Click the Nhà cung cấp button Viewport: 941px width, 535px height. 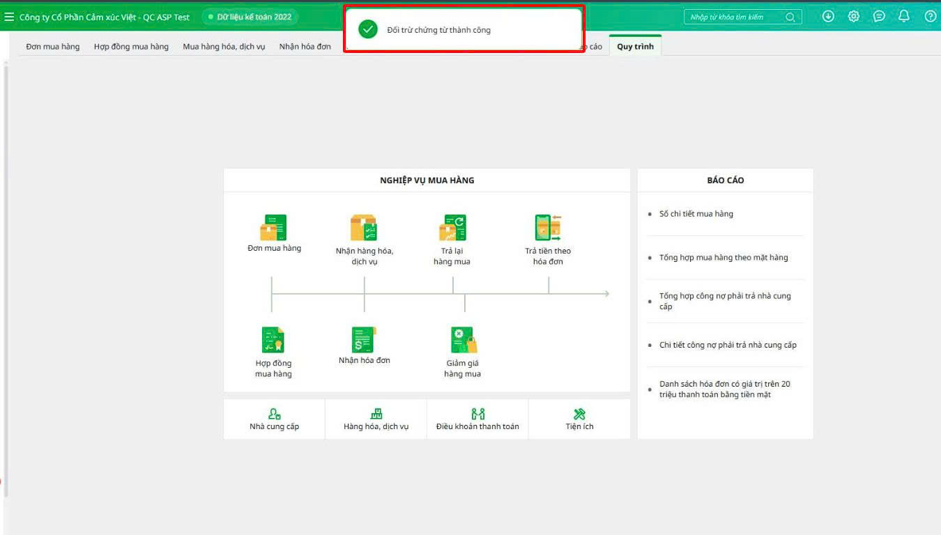tap(274, 419)
